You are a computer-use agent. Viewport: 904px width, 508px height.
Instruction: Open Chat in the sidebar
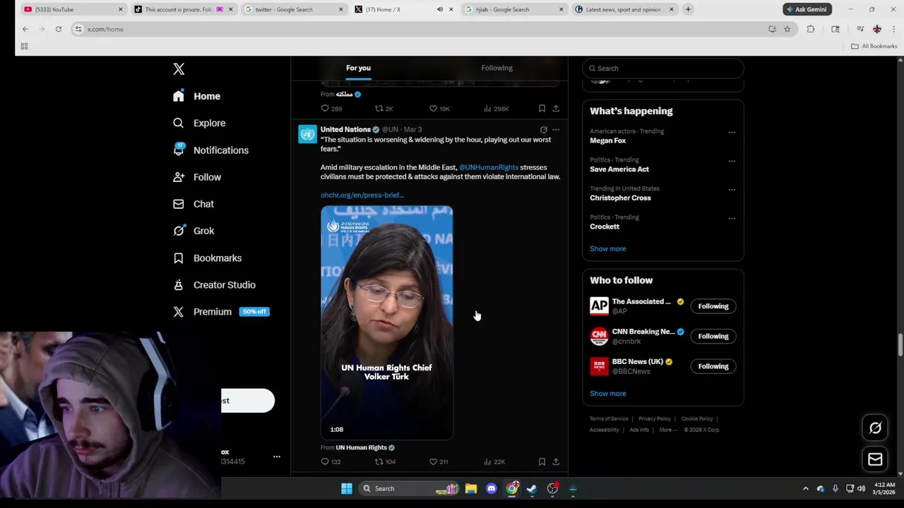tap(194, 204)
